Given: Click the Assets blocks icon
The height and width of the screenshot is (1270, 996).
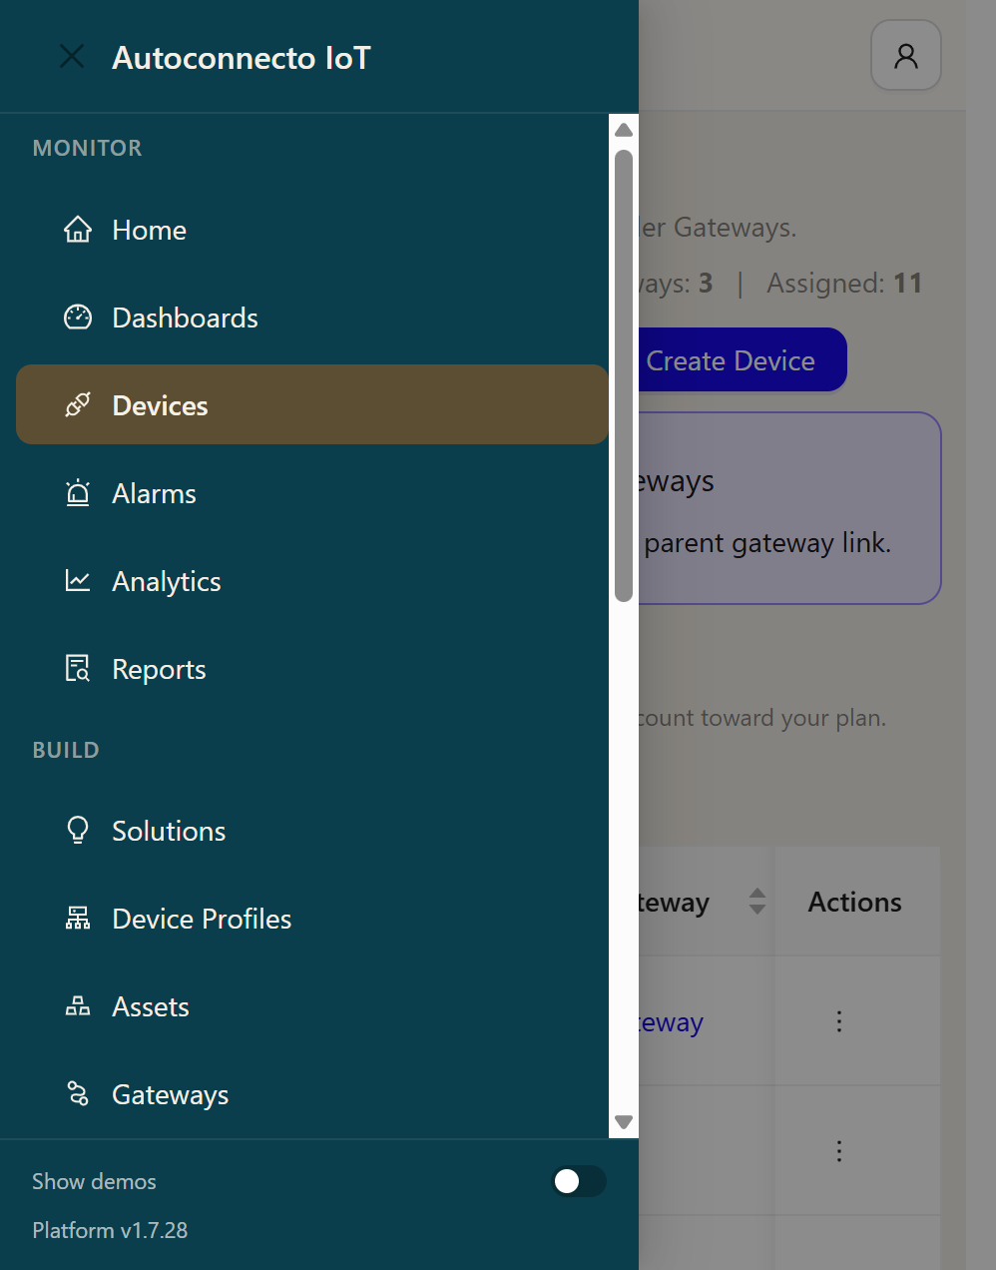Looking at the screenshot, I should pos(78,1006).
